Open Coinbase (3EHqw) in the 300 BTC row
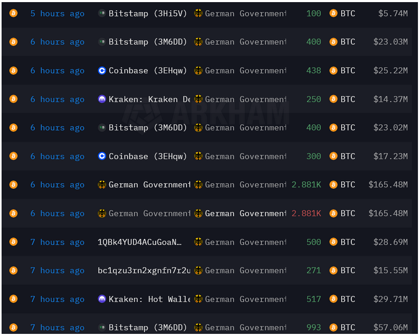 pyautogui.click(x=148, y=156)
